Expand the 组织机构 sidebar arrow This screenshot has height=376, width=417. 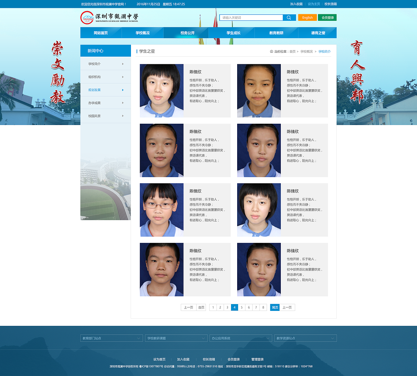pos(123,77)
